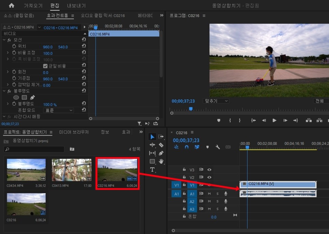Show more tabs in effect controls panel
This screenshot has width=329, height=234.
pyautogui.click(x=161, y=15)
